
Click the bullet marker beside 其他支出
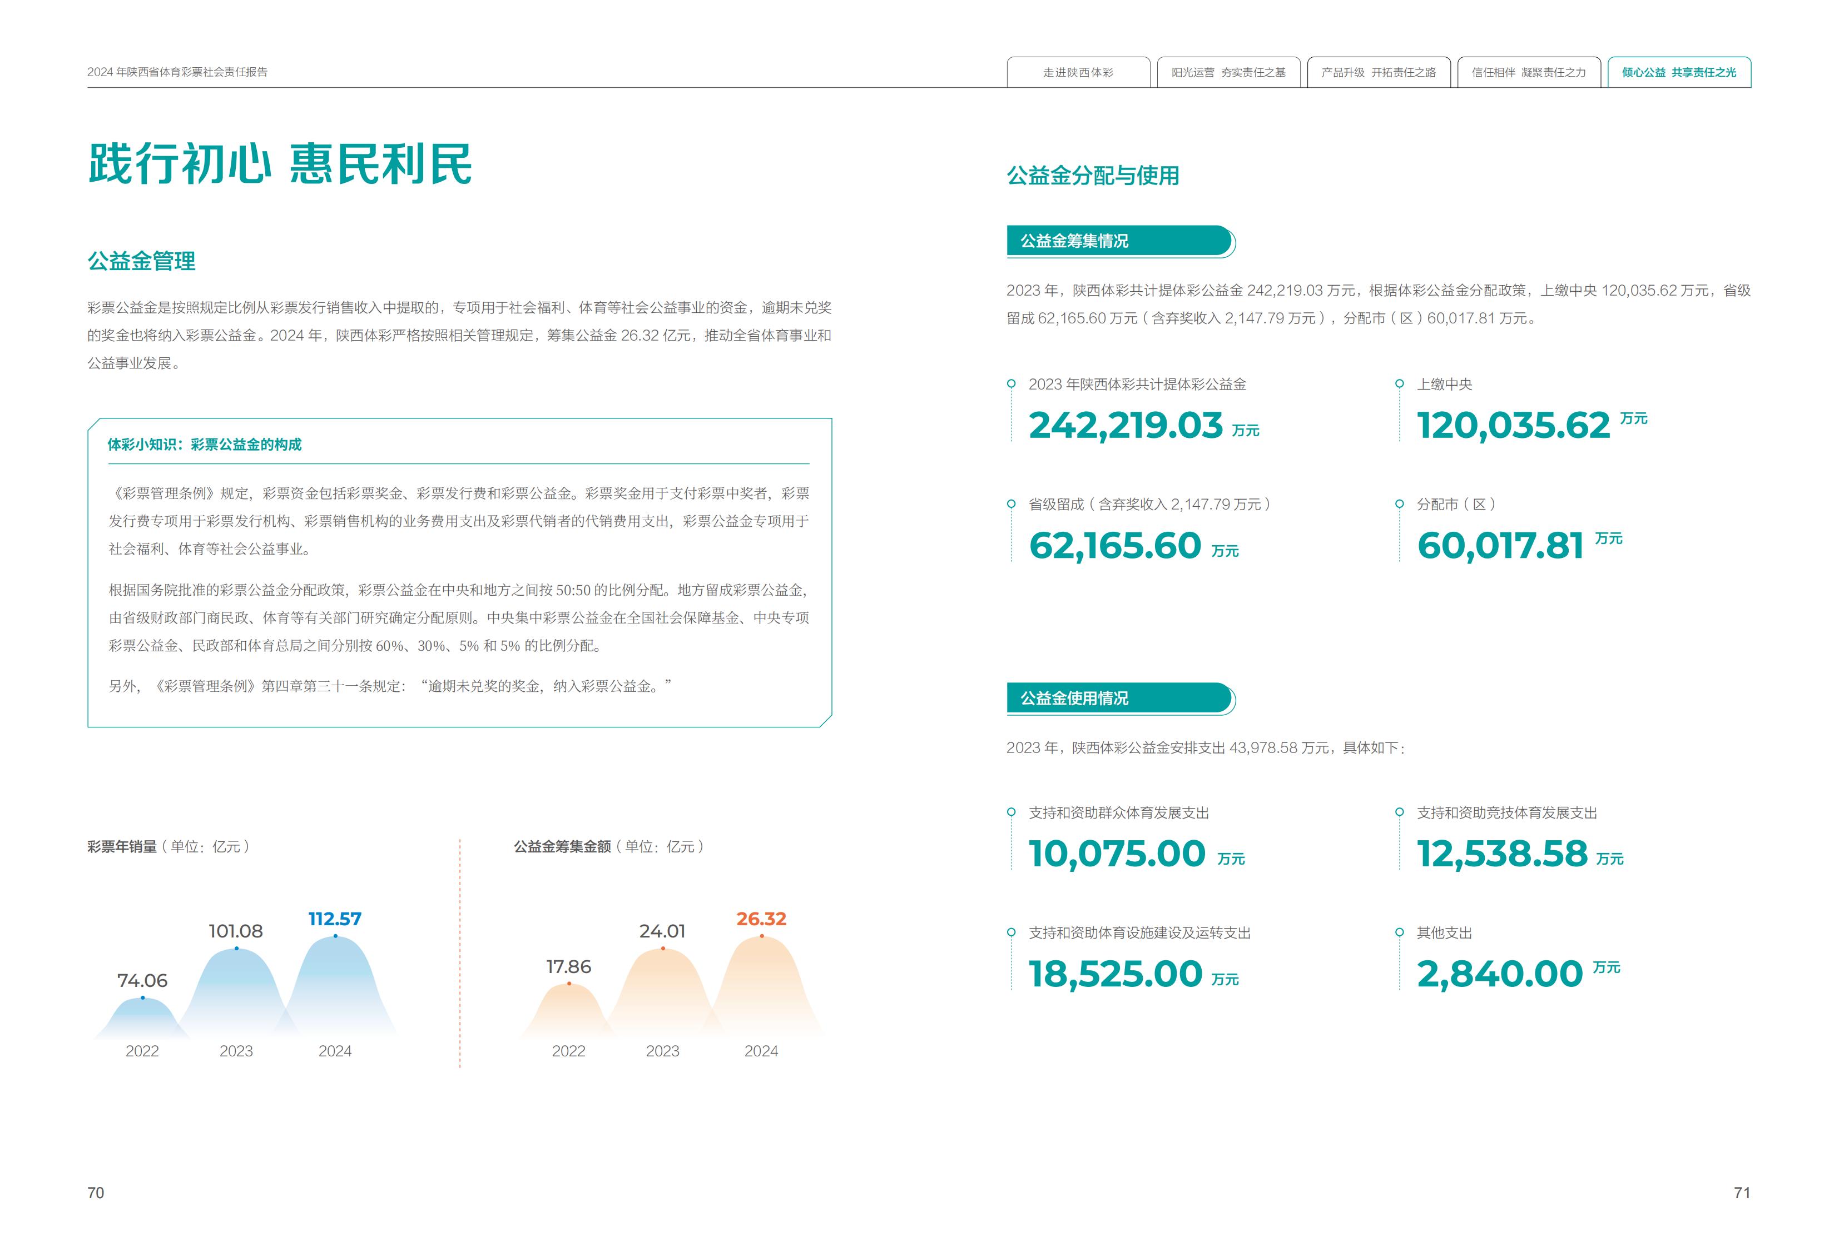coord(1399,932)
